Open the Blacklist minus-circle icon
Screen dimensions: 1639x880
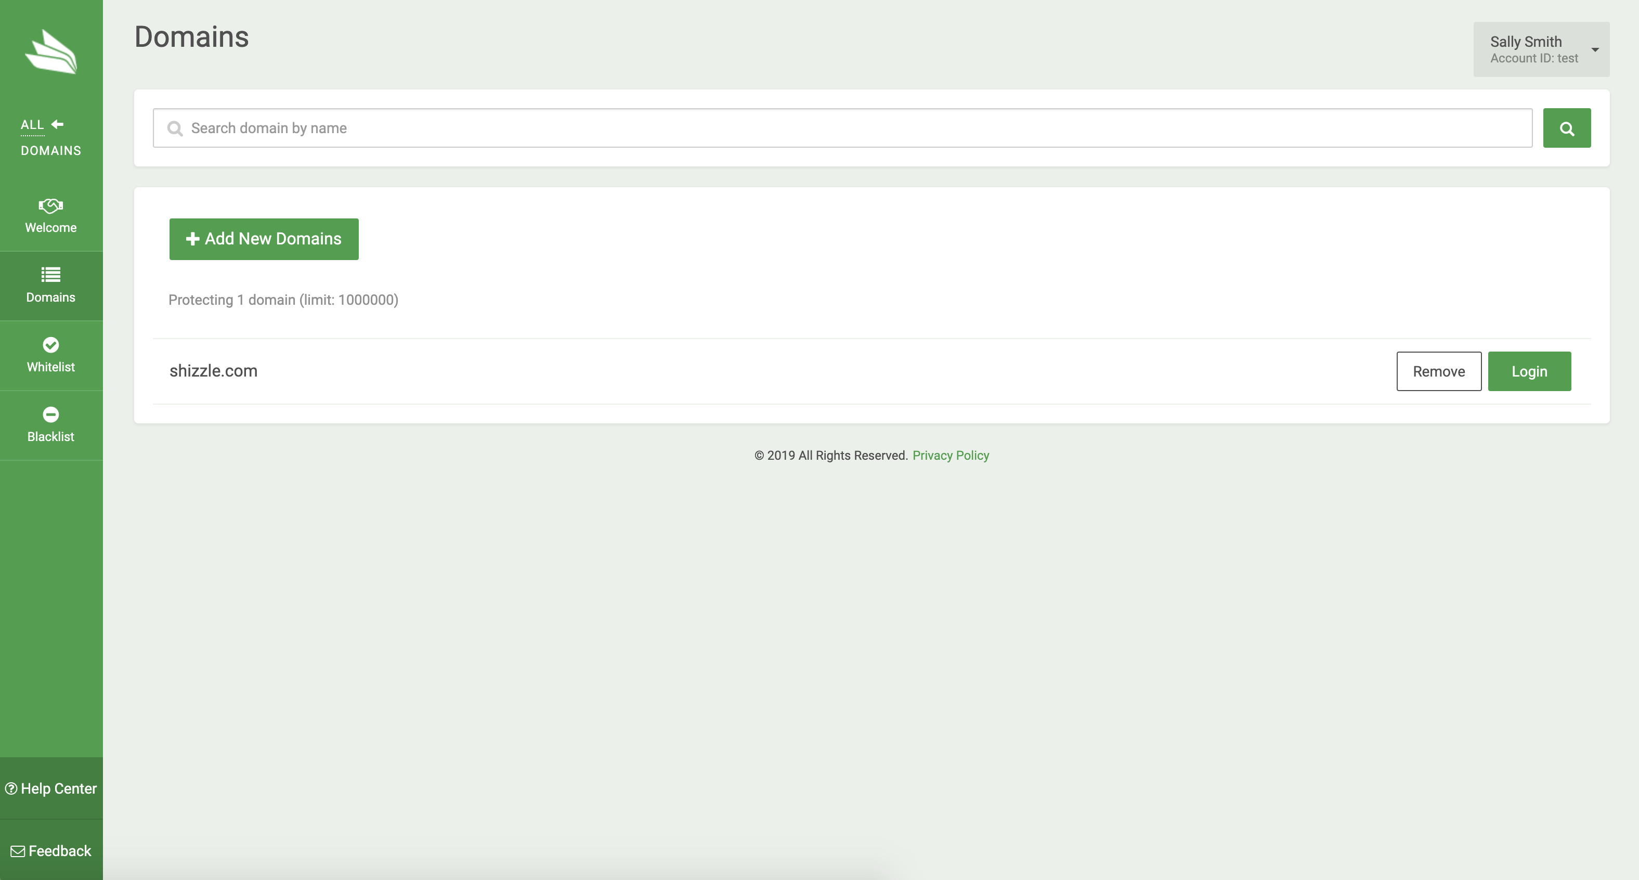[51, 414]
